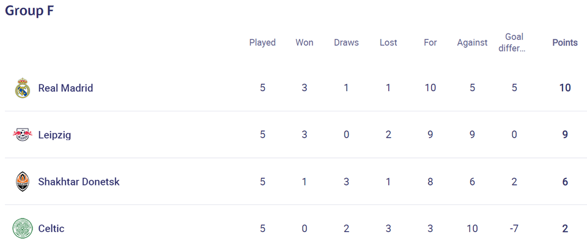This screenshot has width=587, height=246.
Task: Select Real Madrid's points value 10
Action: coord(565,88)
